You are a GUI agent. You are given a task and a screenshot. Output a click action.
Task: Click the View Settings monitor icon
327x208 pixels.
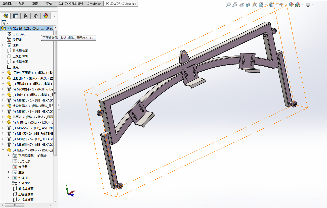point(308,5)
